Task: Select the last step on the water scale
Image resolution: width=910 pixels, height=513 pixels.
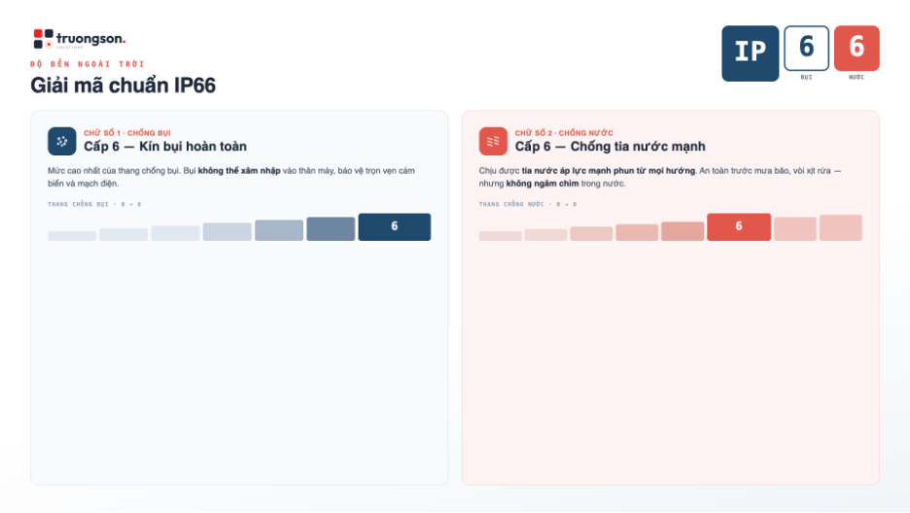Action: click(x=841, y=227)
